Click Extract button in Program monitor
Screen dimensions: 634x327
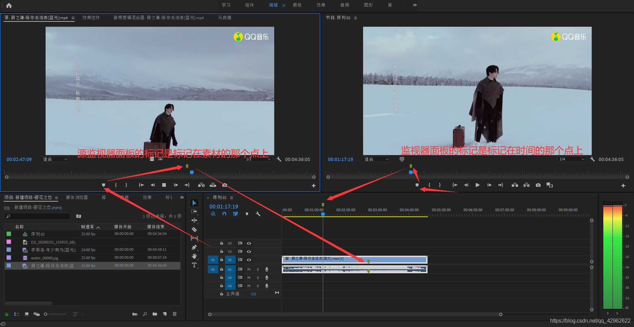tap(527, 185)
